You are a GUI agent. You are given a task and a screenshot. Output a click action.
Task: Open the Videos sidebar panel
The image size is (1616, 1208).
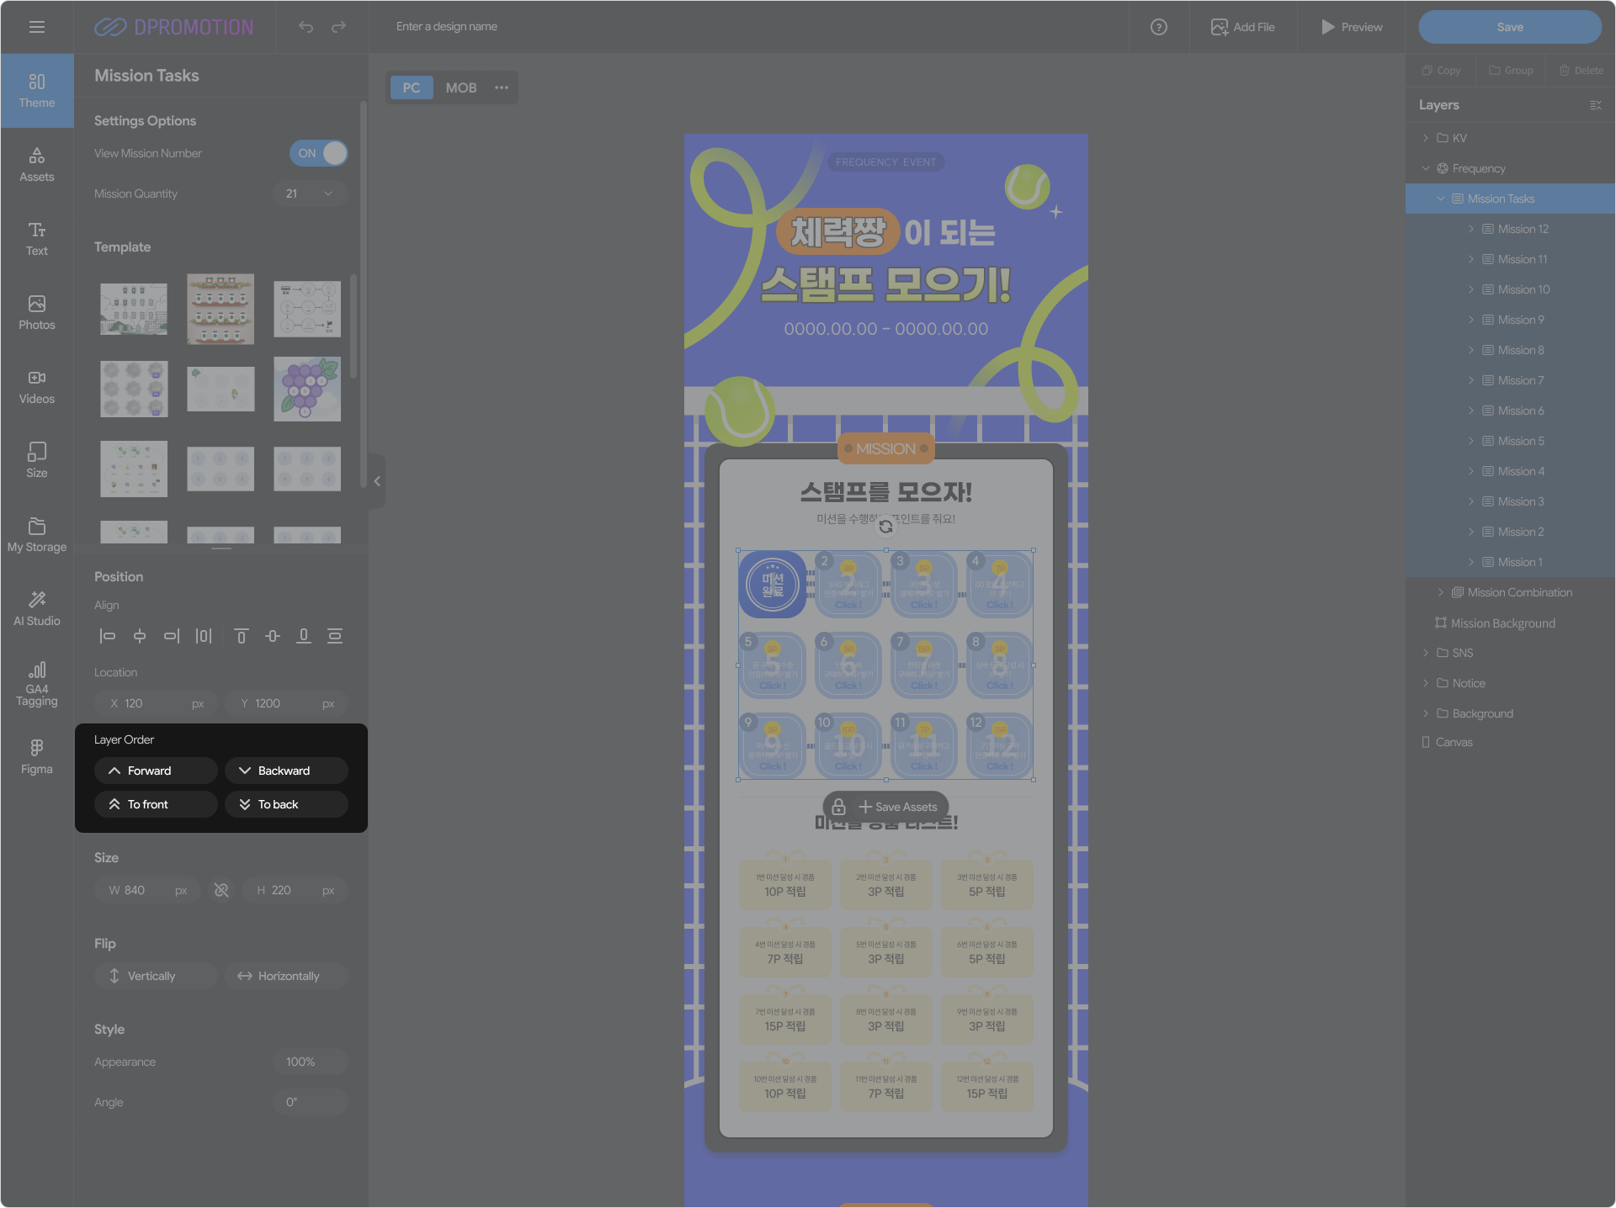(37, 387)
